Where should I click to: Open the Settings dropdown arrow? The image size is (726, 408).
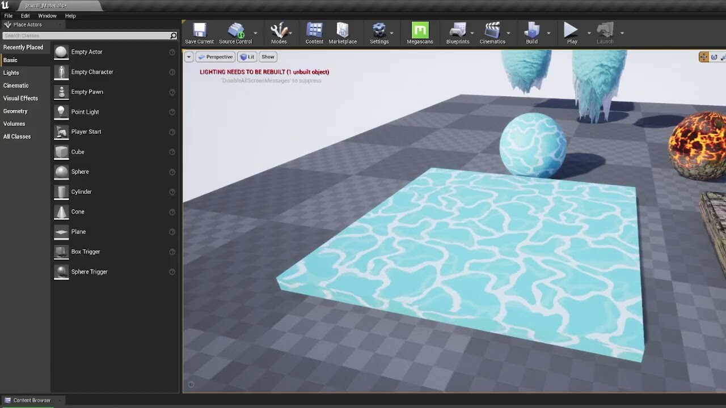391,32
